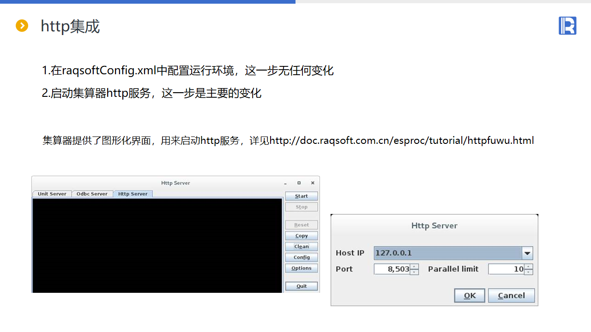
Task: Select the Http Server tab
Action: 133,194
